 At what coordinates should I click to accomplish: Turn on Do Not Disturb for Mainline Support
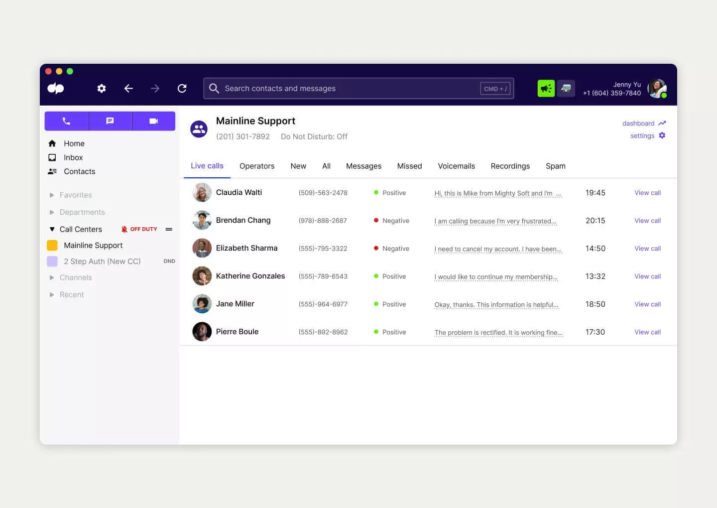point(314,136)
